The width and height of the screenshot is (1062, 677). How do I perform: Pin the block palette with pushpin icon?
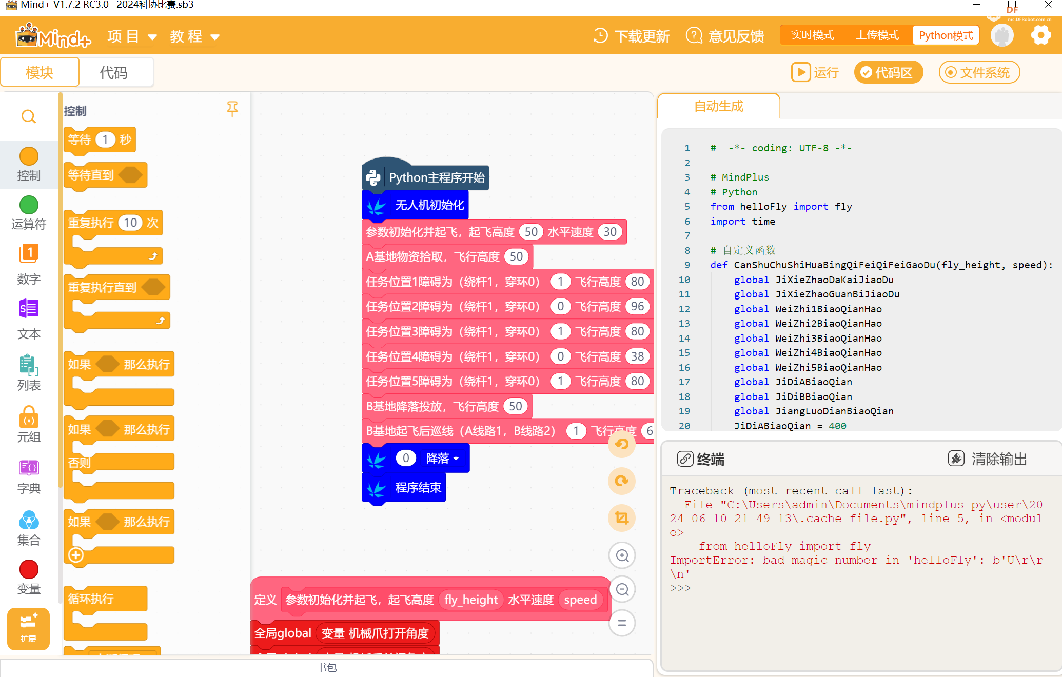[232, 109]
